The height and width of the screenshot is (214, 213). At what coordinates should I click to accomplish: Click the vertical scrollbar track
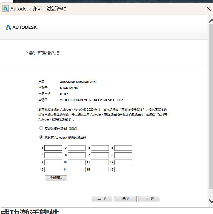[211, 110]
